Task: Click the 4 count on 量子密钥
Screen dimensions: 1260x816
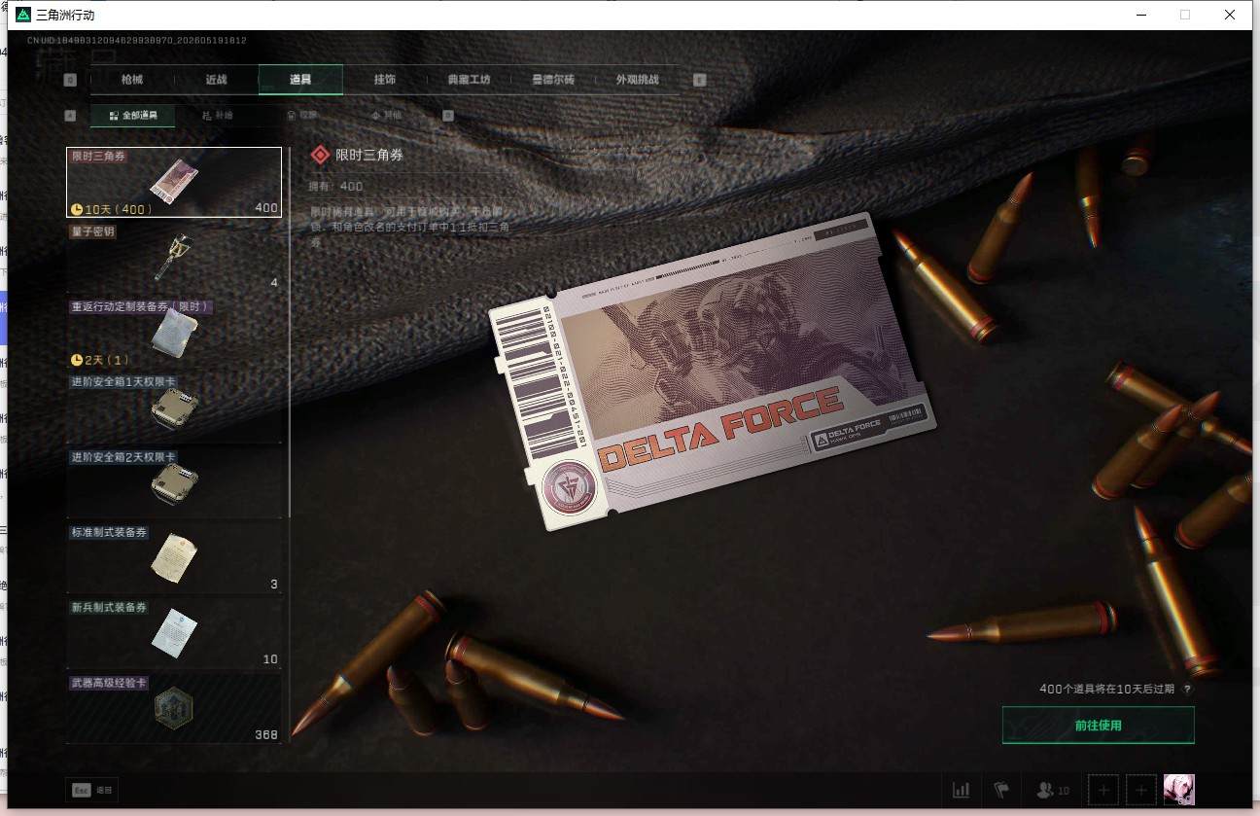Action: click(274, 283)
